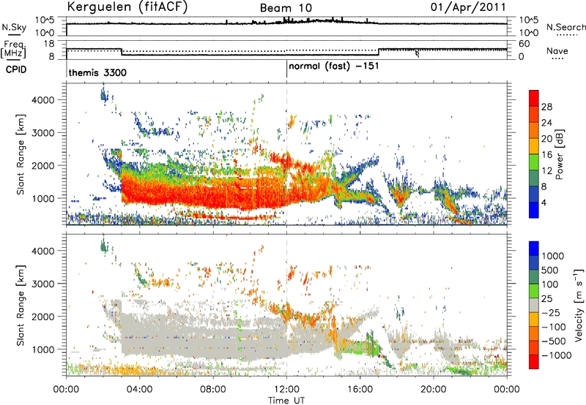Click the "500" value on Velocity scale
Image resolution: width=586 pixels, height=405 pixels.
550,270
